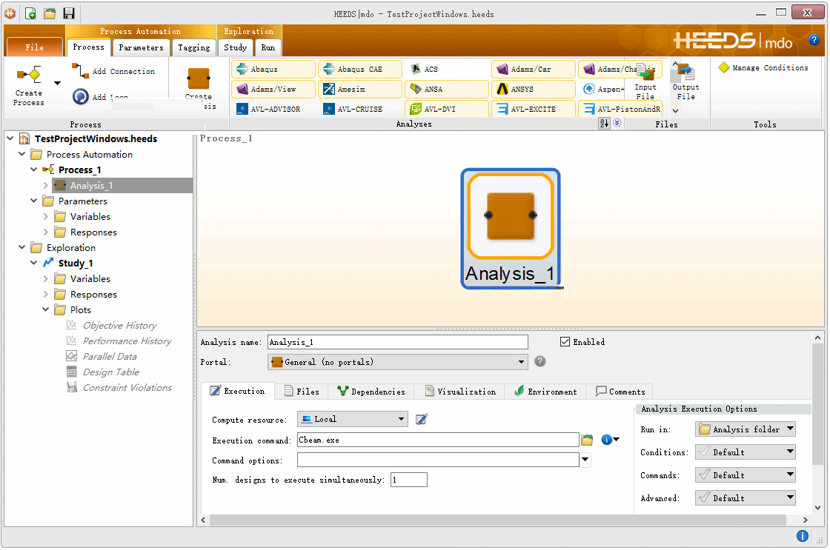Open the Run in Analysis folder dropdown
This screenshot has height=550, width=830.
click(746, 429)
